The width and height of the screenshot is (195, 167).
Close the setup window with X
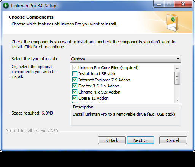click(183, 4)
